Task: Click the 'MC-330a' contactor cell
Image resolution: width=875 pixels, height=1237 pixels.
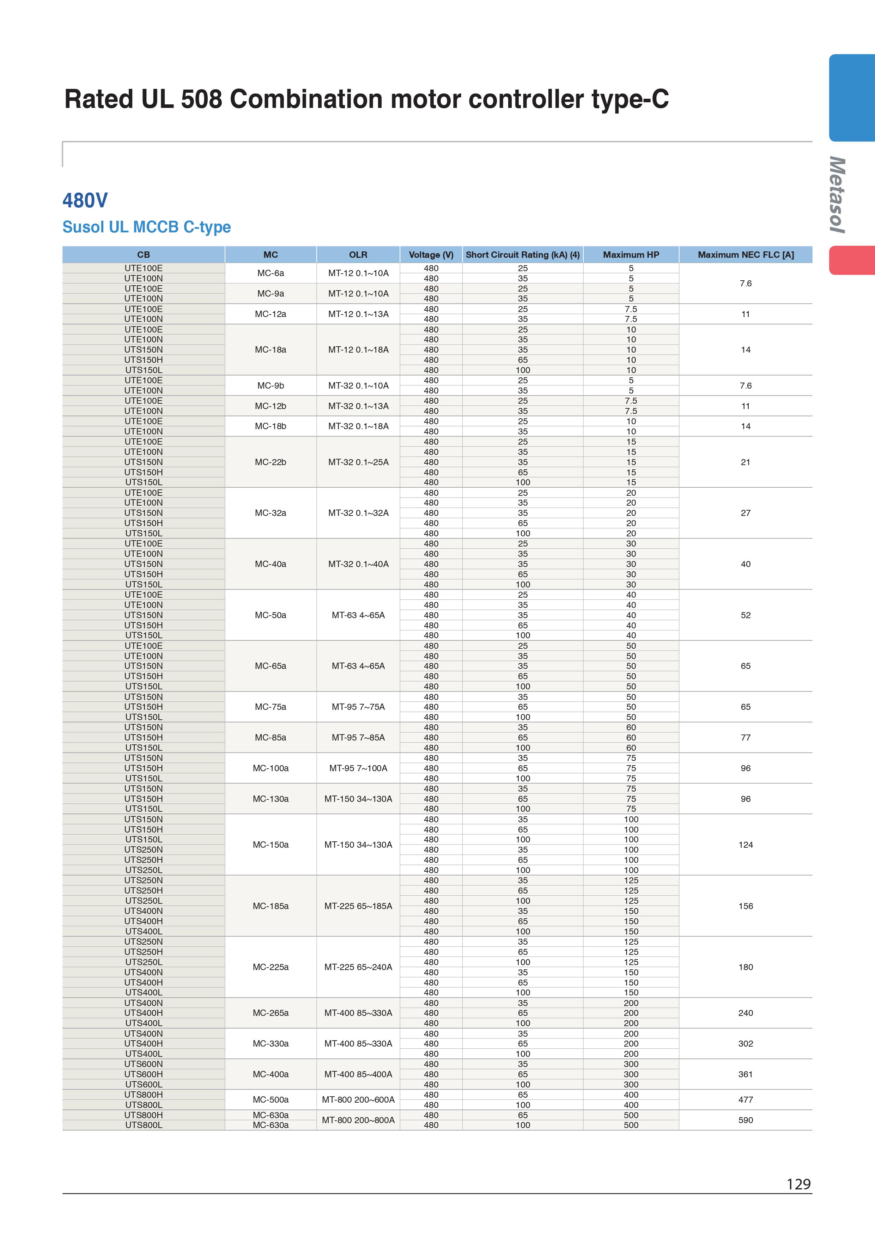Action: pyautogui.click(x=271, y=1043)
